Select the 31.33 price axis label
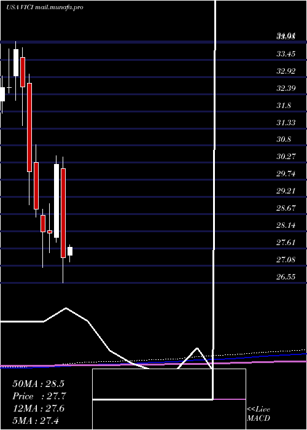This screenshot has height=430, width=307. coord(286,123)
